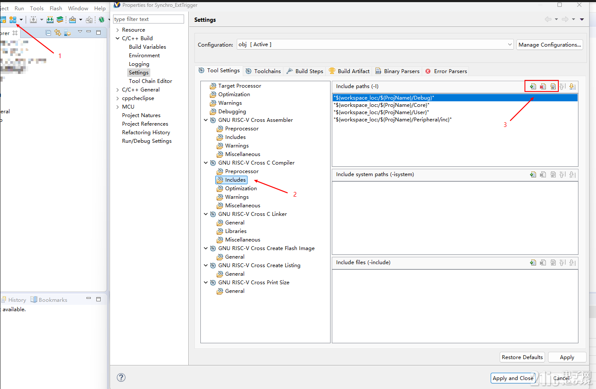596x389 pixels.
Task: Select the ${ProjName}/Peripheral/inc include path row
Action: click(x=455, y=120)
